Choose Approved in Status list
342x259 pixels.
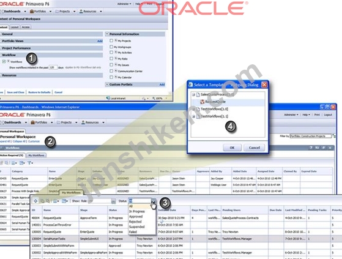point(136,217)
